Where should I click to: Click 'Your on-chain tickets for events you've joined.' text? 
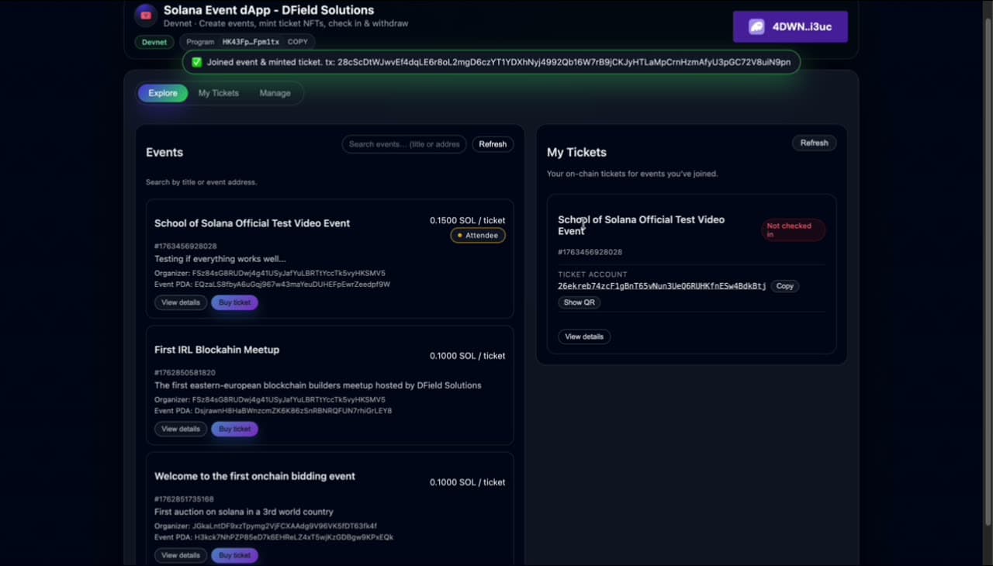632,174
